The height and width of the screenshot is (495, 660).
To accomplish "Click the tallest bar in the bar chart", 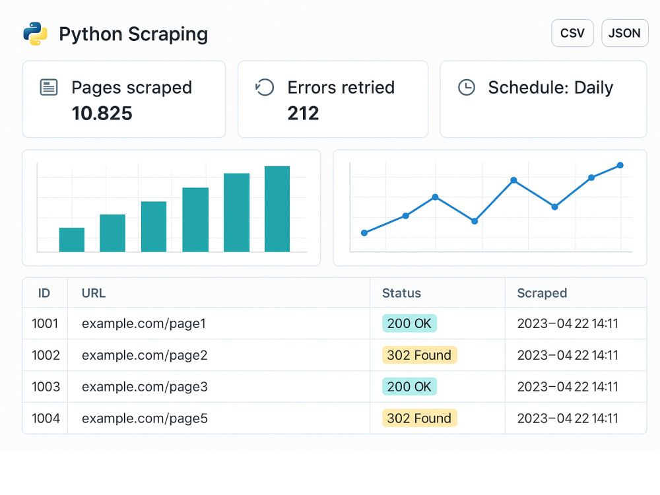I will tap(277, 208).
